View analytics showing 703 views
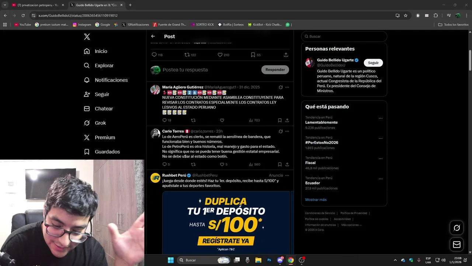472x266 pixels. [254, 120]
